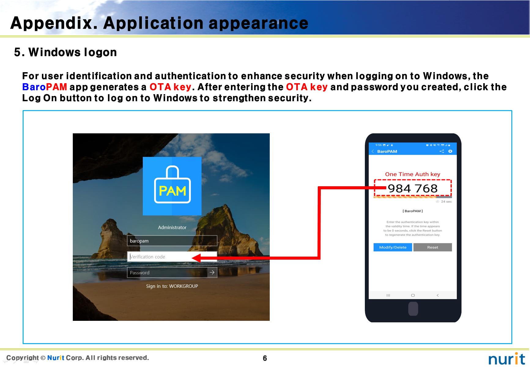Click the password submit arrow button

pos(212,272)
